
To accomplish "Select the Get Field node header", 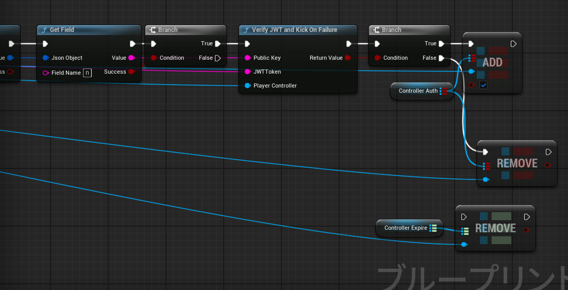I will click(89, 30).
